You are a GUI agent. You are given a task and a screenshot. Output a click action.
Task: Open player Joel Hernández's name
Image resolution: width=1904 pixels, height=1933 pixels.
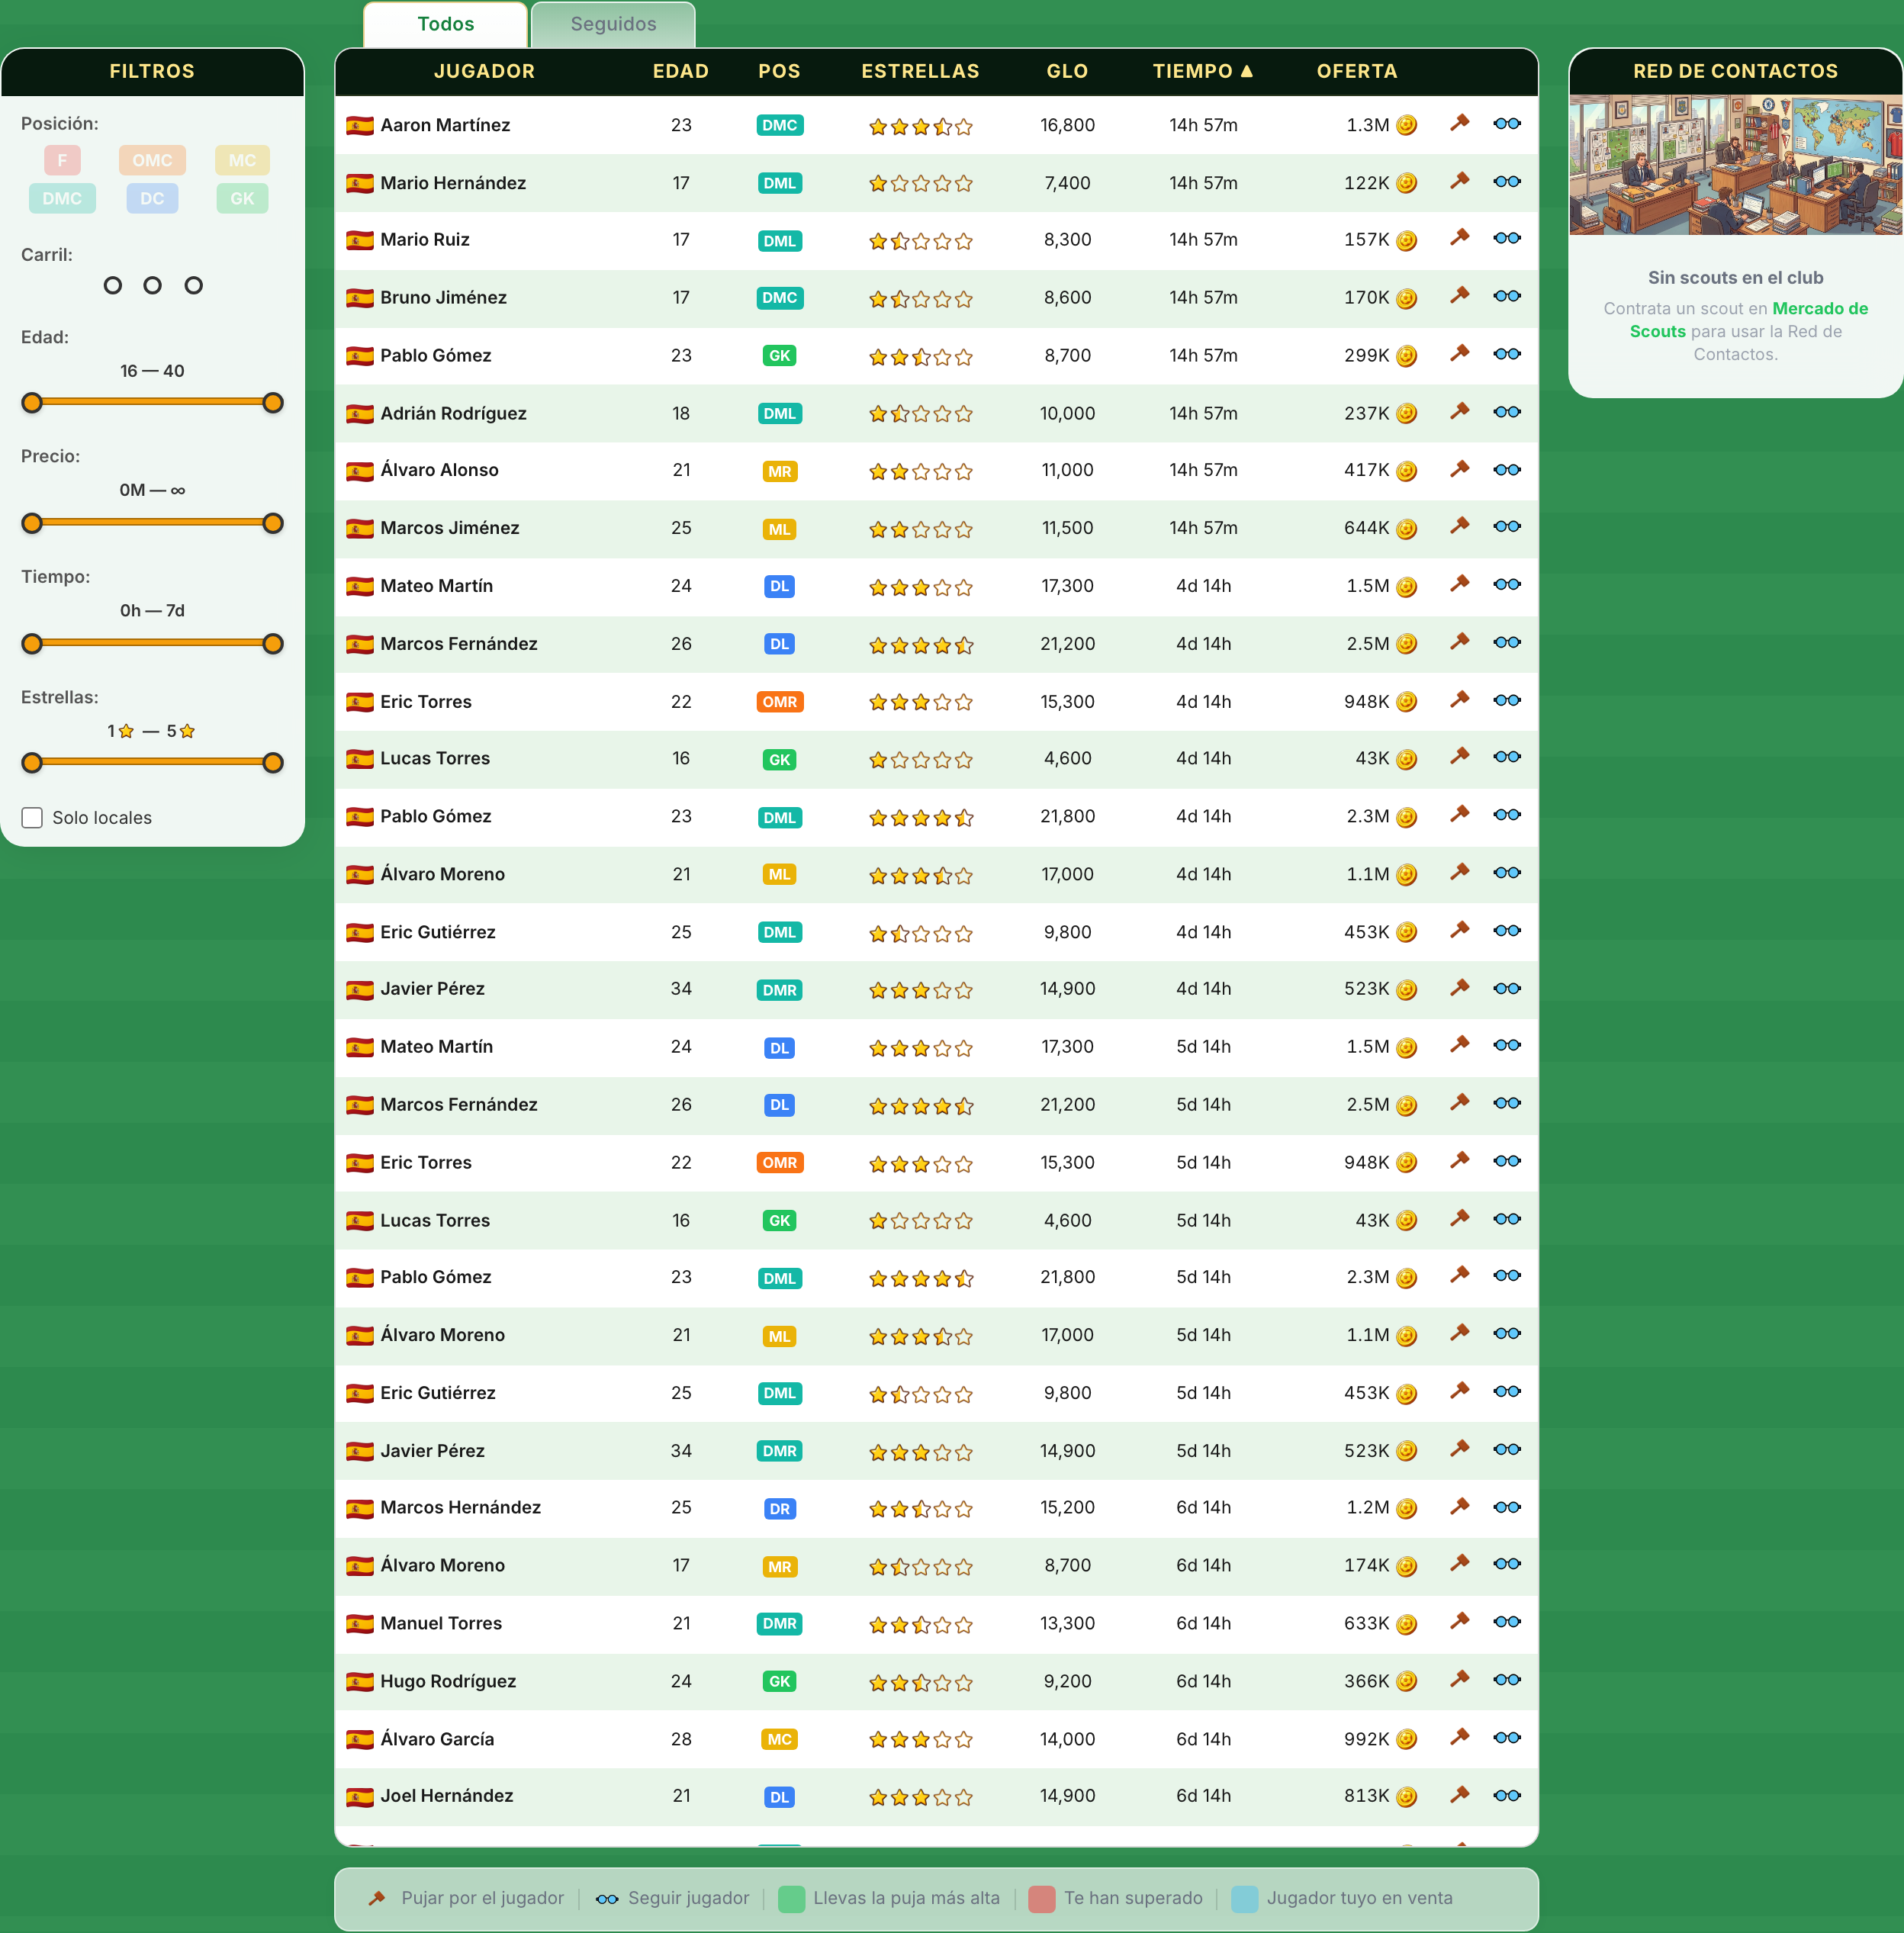point(446,1796)
